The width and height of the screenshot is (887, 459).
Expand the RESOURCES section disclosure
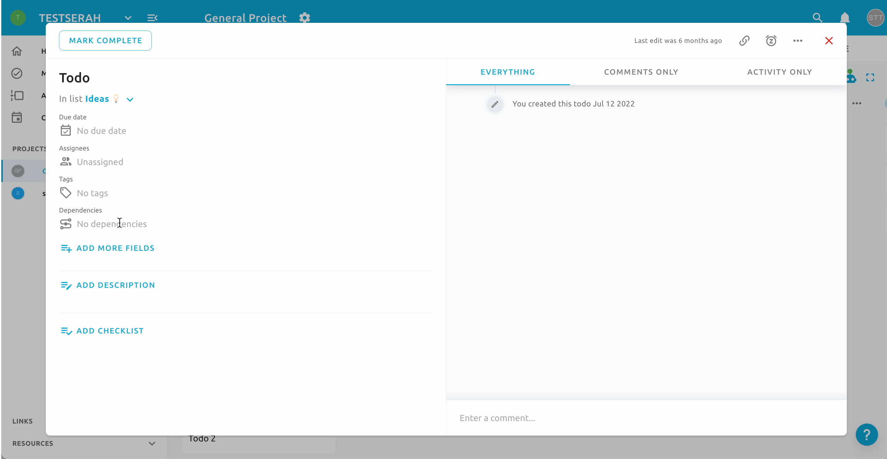point(152,443)
